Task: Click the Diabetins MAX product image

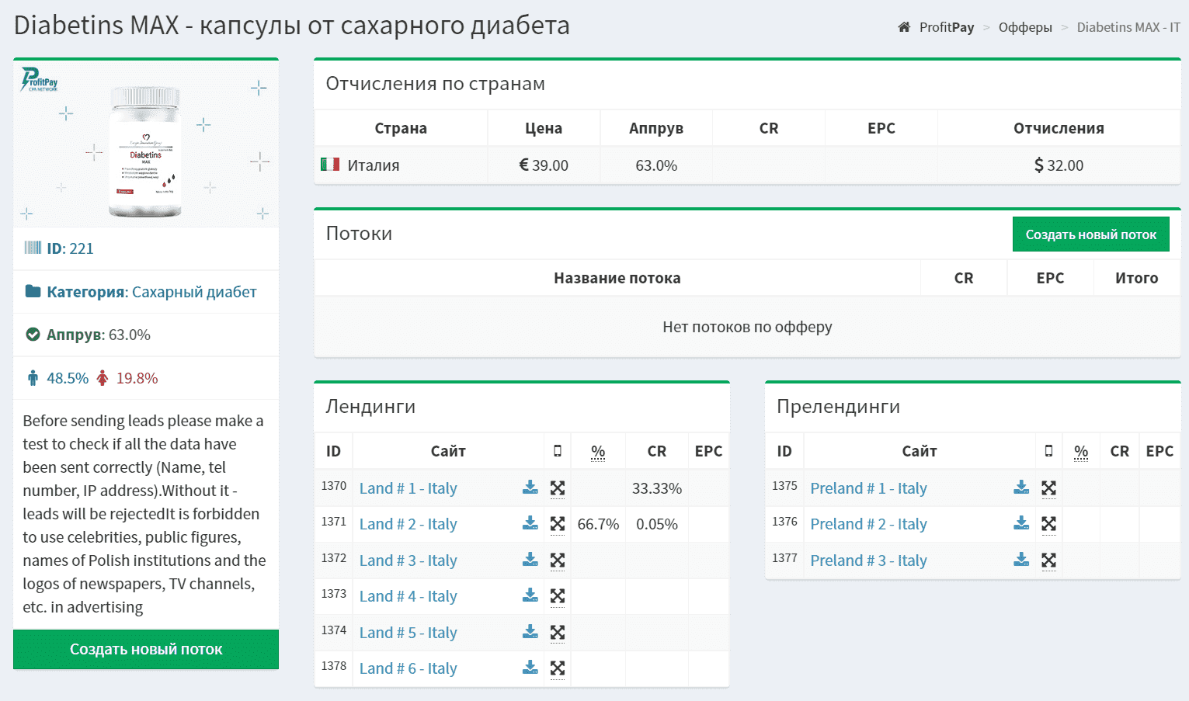Action: coord(146,144)
